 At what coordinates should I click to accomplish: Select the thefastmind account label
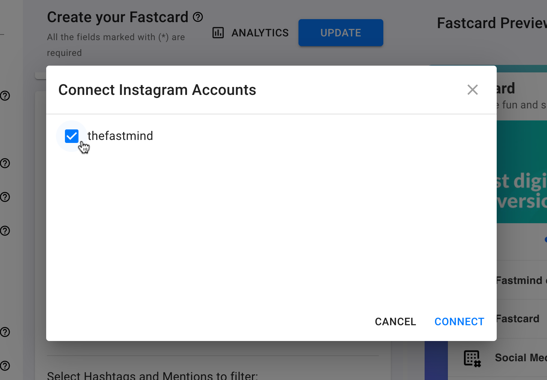pos(120,136)
